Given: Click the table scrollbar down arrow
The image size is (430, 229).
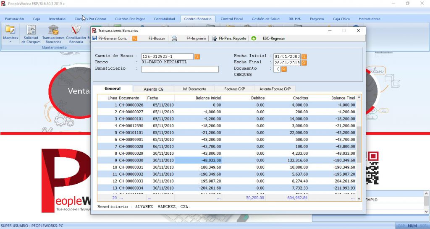Looking at the screenshot, I should pyautogui.click(x=359, y=199).
